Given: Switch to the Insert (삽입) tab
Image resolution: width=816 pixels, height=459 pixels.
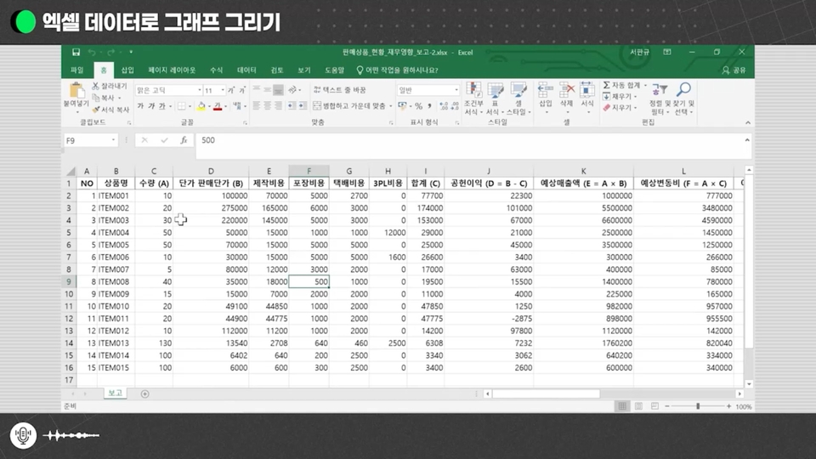Looking at the screenshot, I should click(127, 70).
